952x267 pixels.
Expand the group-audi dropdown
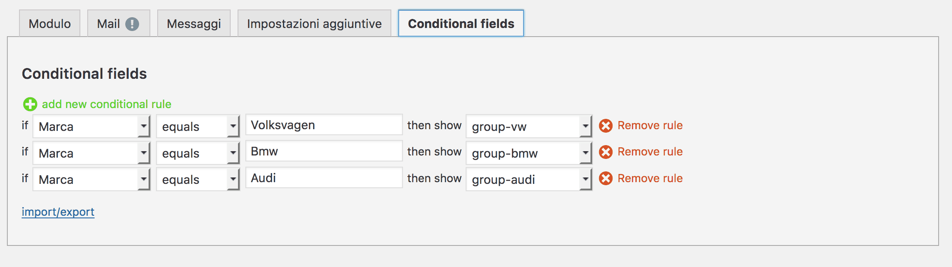pyautogui.click(x=529, y=180)
